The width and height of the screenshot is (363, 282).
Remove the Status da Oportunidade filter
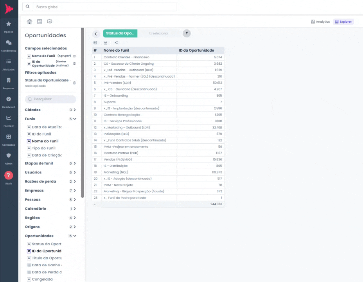[74, 83]
